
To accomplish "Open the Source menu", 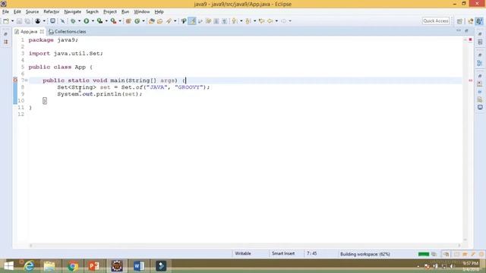I will (x=32, y=12).
